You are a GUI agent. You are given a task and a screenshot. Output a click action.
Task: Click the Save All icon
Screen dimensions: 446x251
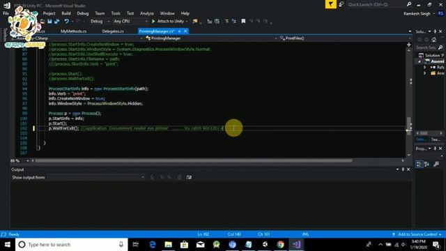coord(57,22)
